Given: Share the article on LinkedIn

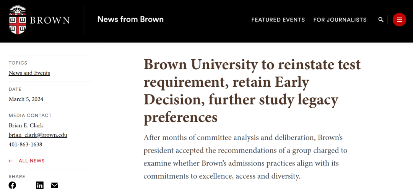Looking at the screenshot, I should point(40,185).
